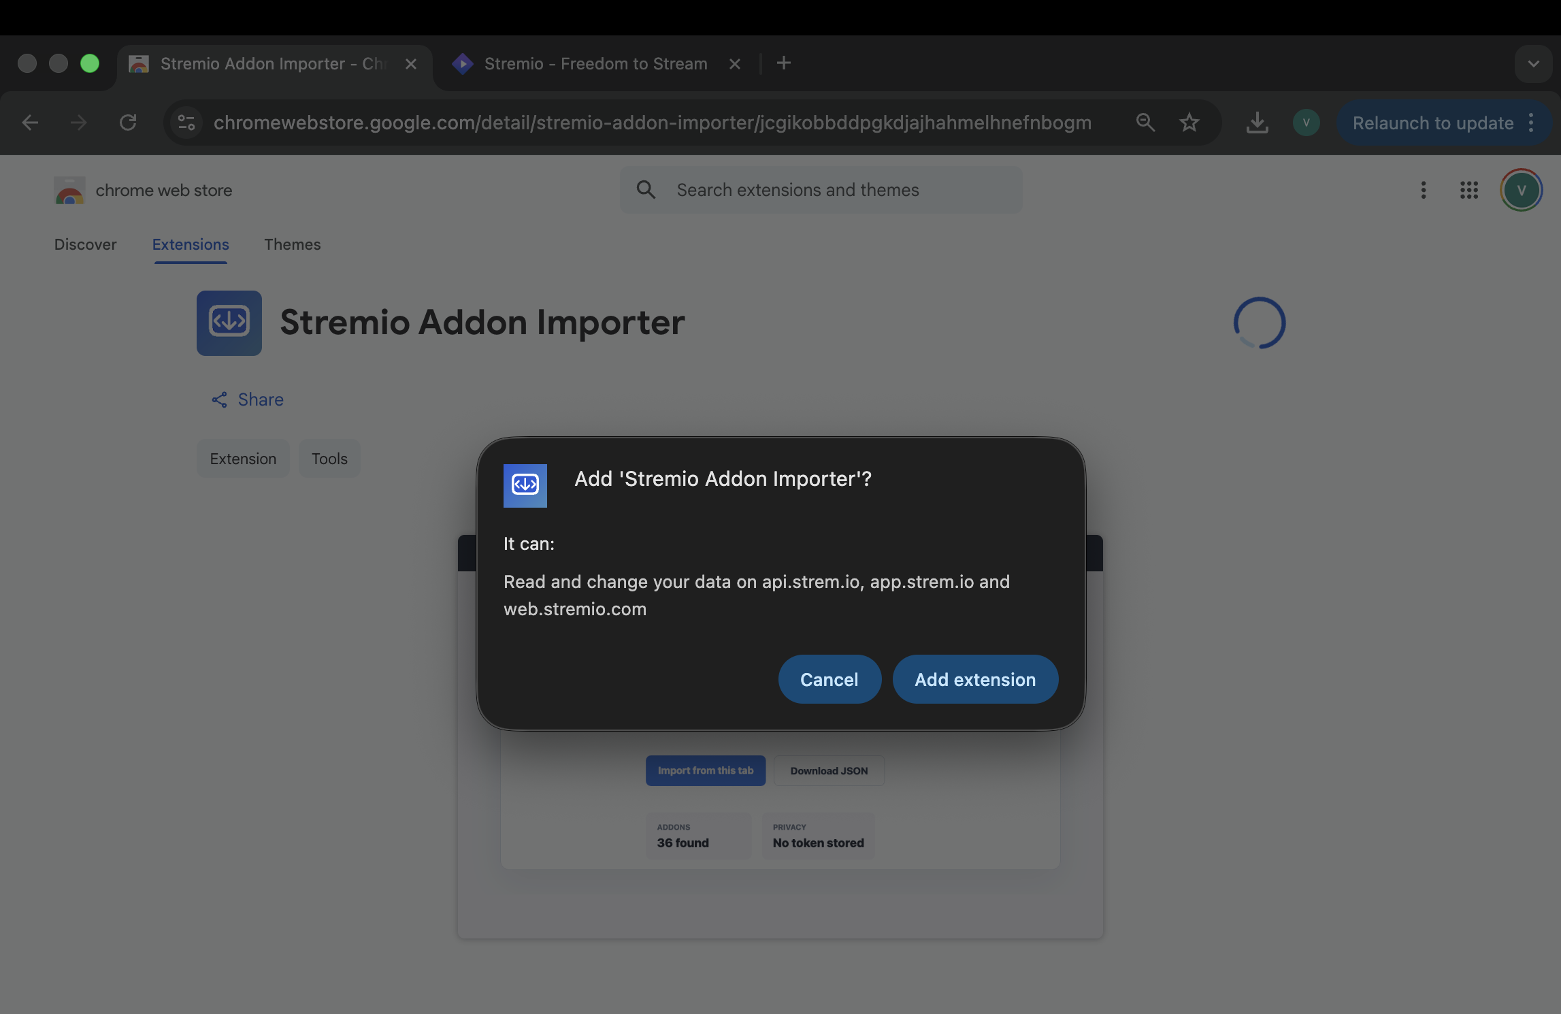This screenshot has height=1014, width=1561.
Task: Click the share icon next to Share
Action: [219, 399]
